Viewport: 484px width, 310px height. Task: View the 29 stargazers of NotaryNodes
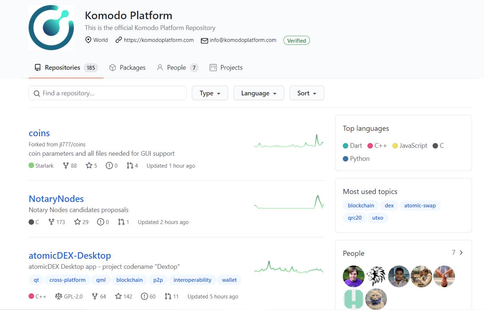[x=81, y=222]
